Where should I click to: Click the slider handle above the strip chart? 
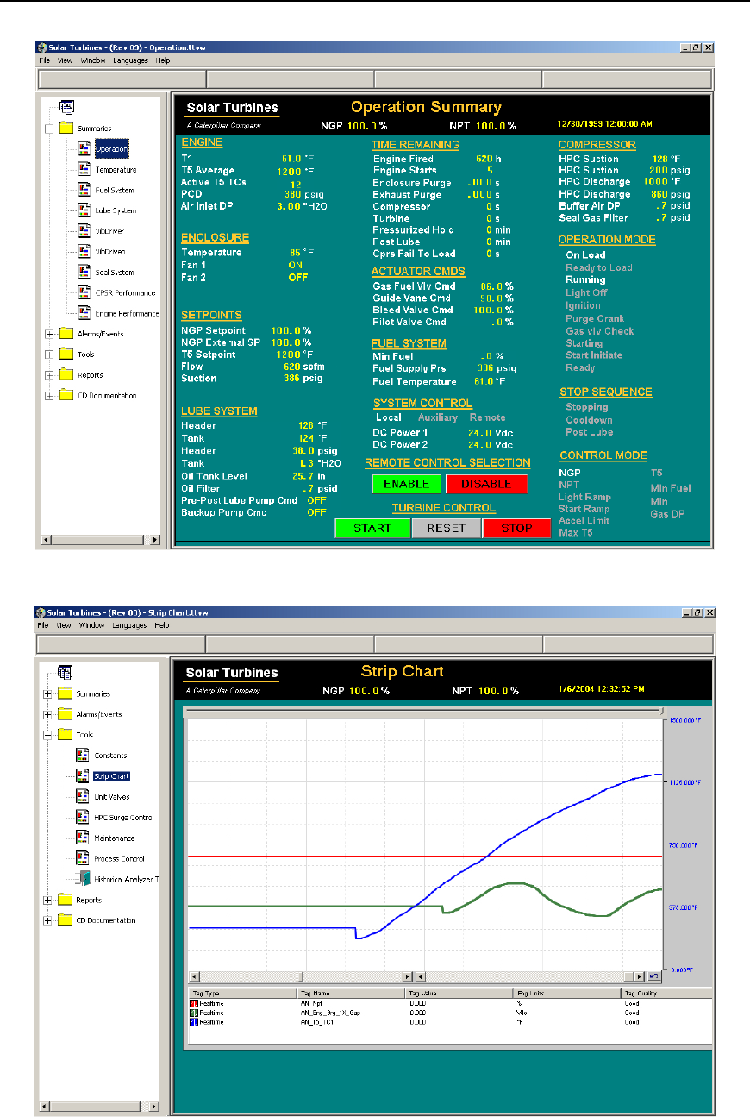click(x=660, y=711)
